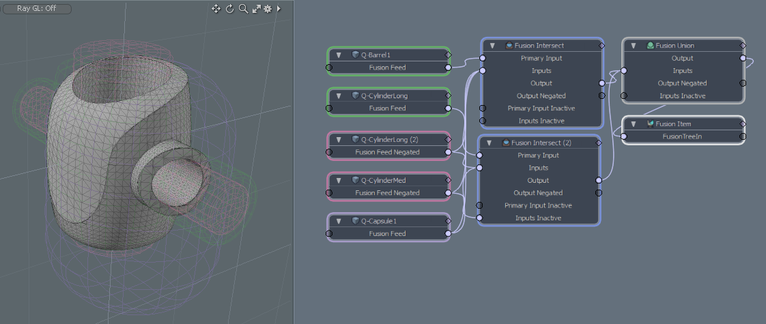Collapse the Fusion Intersect (2) node

coord(487,143)
